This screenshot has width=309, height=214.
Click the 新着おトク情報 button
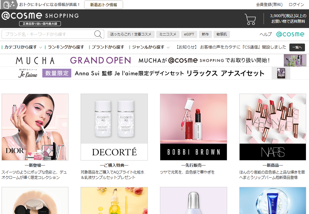104,5
